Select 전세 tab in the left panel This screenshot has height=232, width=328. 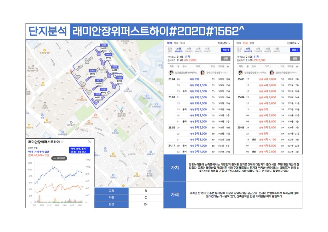point(176,43)
